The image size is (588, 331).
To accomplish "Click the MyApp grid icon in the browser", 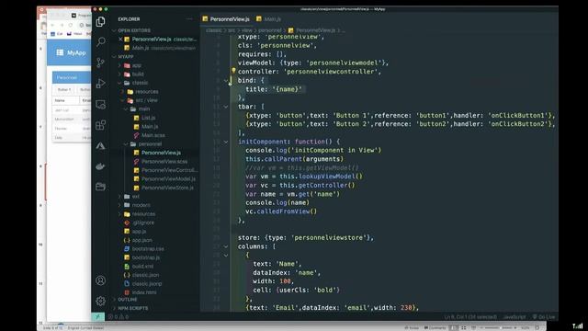I will (60, 52).
